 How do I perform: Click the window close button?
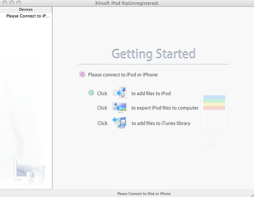[x=5, y=3]
